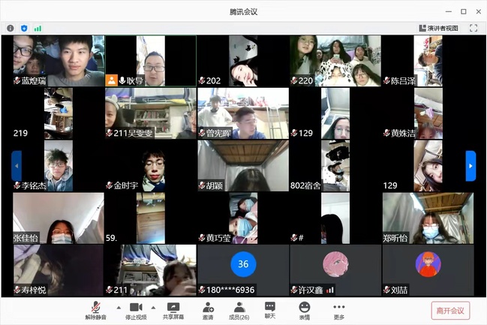Check the green network signal indicator
This screenshot has height=325, width=487.
38,28
